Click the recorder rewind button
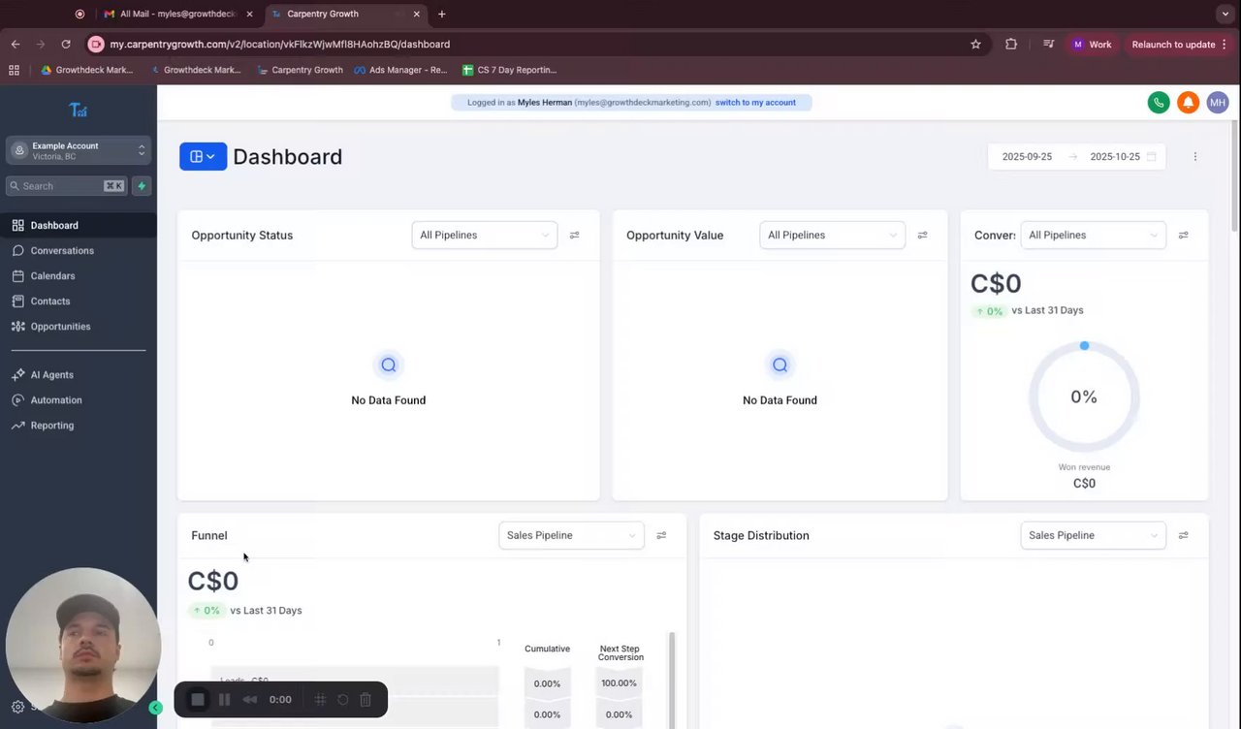The height and width of the screenshot is (729, 1241). (x=250, y=699)
